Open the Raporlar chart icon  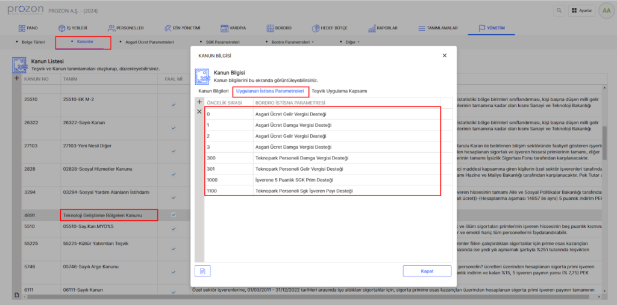pyautogui.click(x=367, y=28)
